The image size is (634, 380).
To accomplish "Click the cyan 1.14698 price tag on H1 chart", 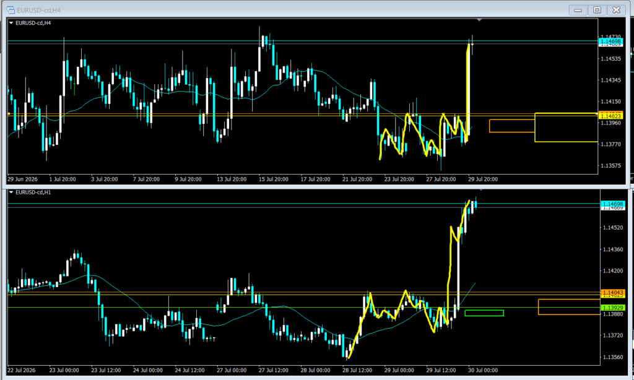I will pyautogui.click(x=613, y=204).
